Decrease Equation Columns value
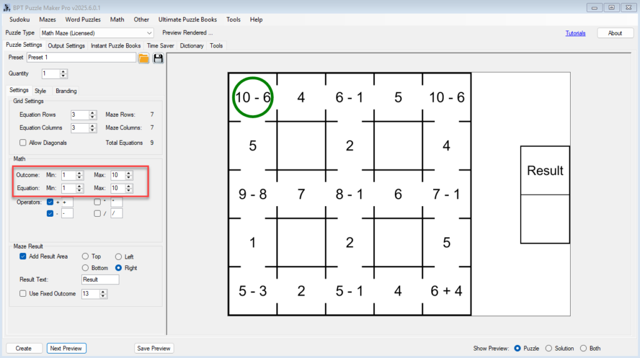This screenshot has width=640, height=358. pos(92,130)
